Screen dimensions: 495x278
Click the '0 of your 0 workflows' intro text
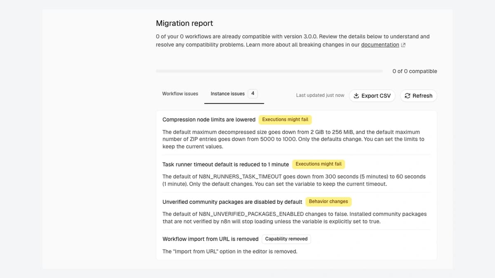(293, 40)
